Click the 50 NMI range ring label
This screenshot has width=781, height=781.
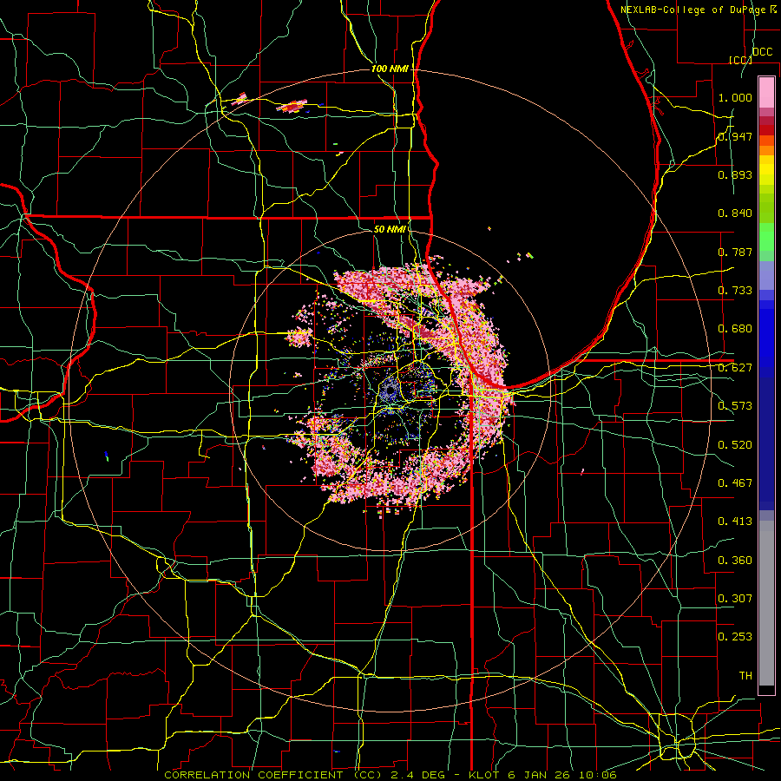(x=390, y=230)
